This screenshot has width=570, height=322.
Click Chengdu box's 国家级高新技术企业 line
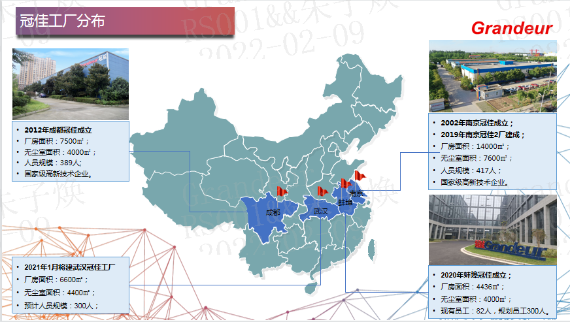[59, 174]
